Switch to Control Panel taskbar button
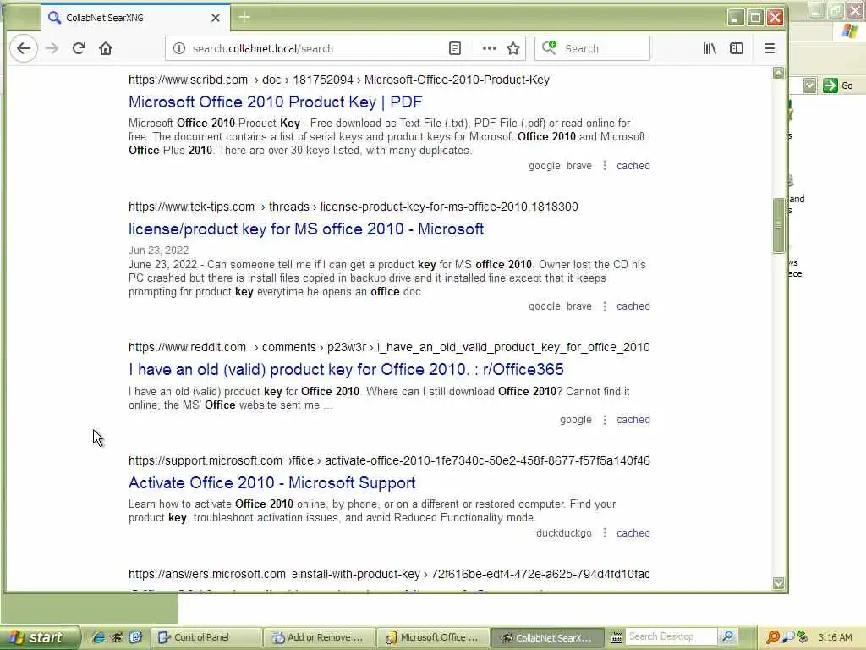 [x=206, y=637]
